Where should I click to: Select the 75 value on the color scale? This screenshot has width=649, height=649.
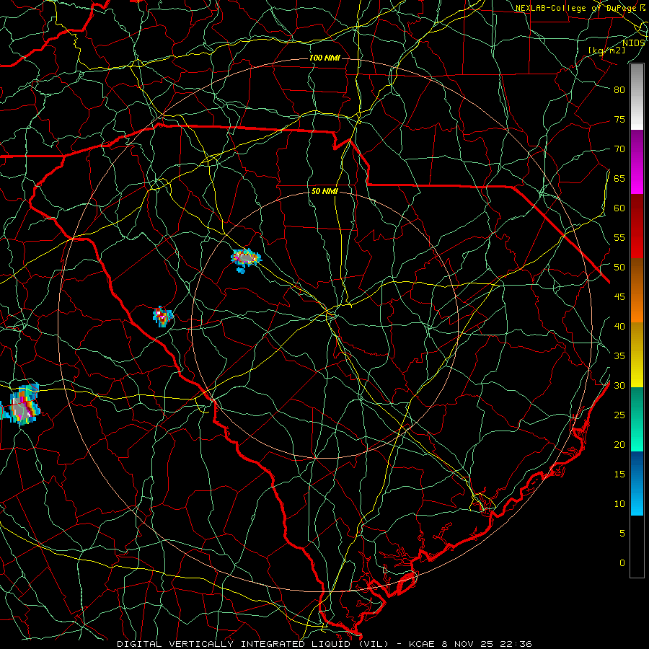[619, 120]
